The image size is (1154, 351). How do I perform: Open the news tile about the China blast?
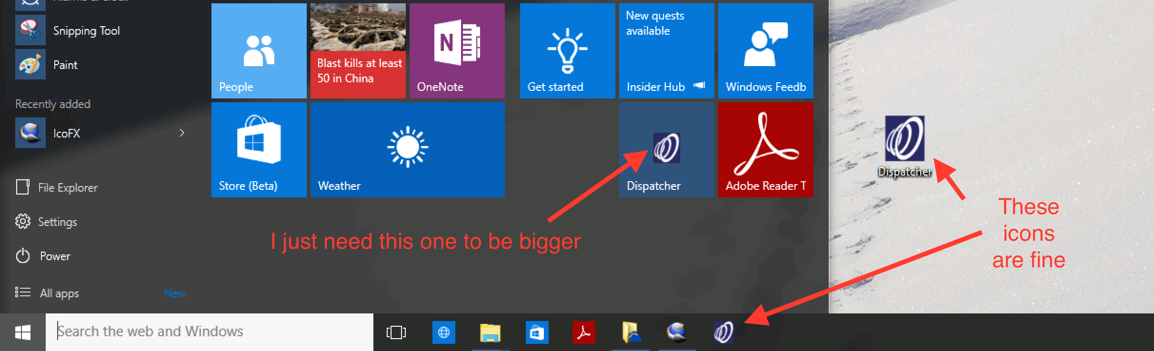(x=358, y=51)
